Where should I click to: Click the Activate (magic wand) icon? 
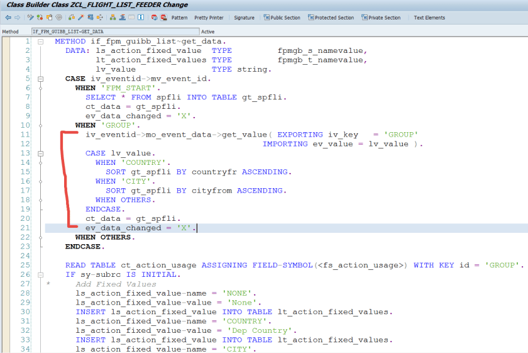tap(80, 18)
